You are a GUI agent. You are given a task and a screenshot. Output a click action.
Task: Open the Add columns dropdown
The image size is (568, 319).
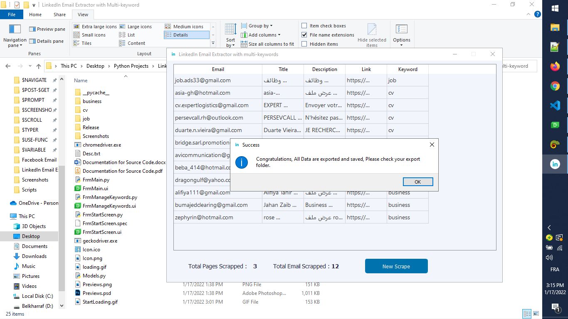tap(261, 35)
